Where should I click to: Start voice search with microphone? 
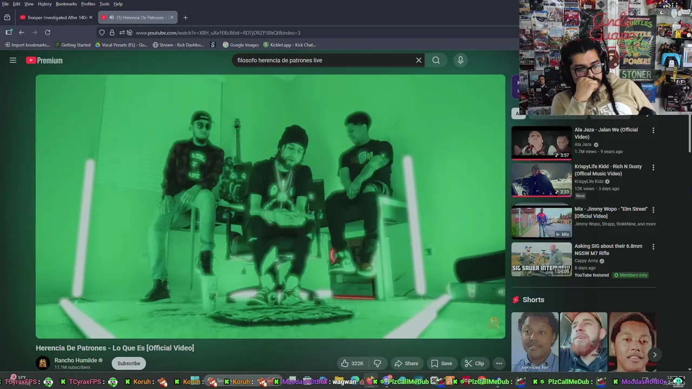[461, 61]
